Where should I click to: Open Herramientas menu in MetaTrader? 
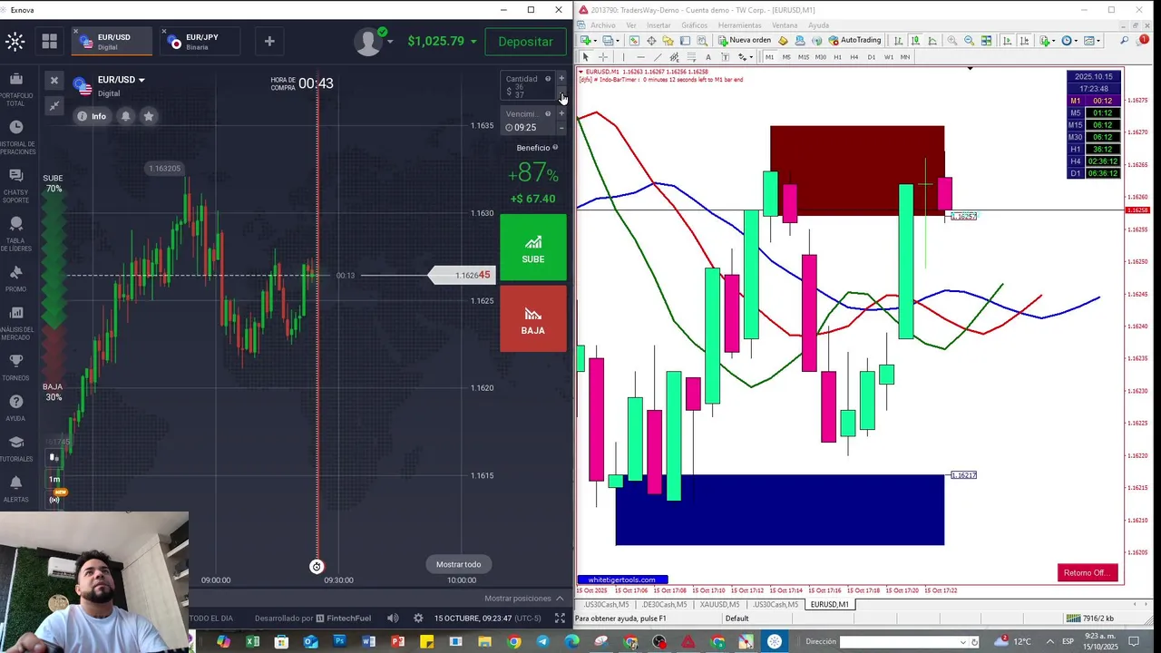click(x=739, y=25)
